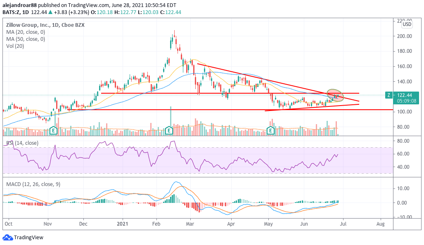Image resolution: width=424 pixels, height=245 pixels.
Task: Click the current price label 122.44
Action: click(405, 95)
